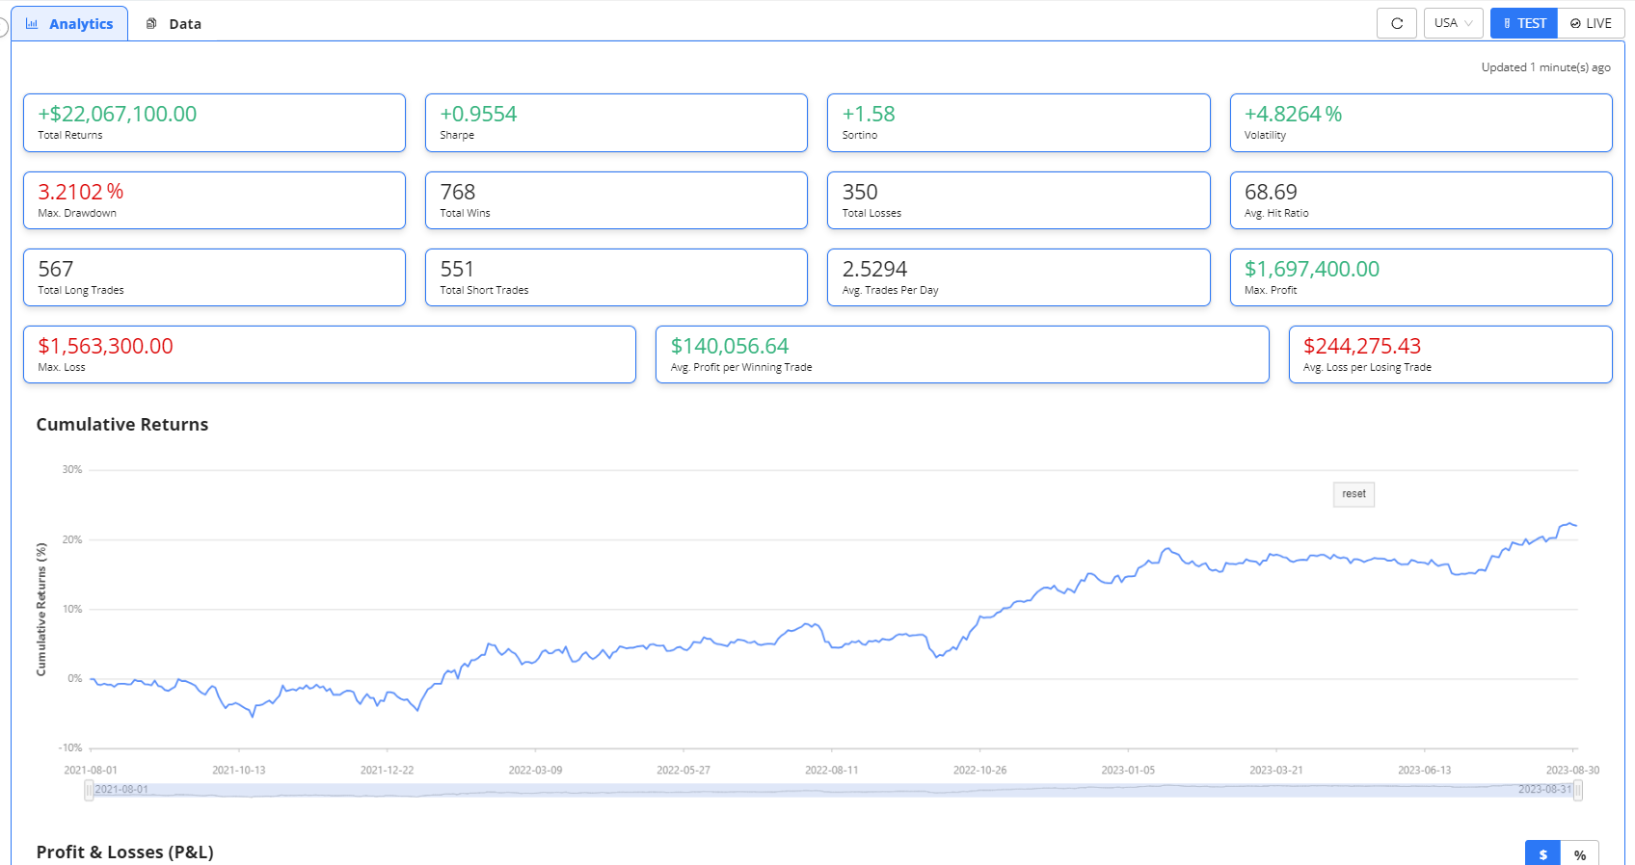Image resolution: width=1635 pixels, height=865 pixels.
Task: Click Avg. Profit per Winning Trade value
Action: (730, 346)
